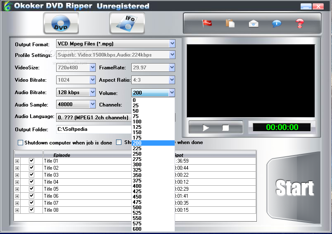Choose volume 200 highlighted option

tap(153, 143)
